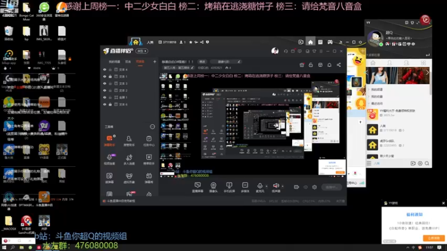Click the headset support icon in title bar
This screenshot has width=447, height=251.
coord(286,51)
